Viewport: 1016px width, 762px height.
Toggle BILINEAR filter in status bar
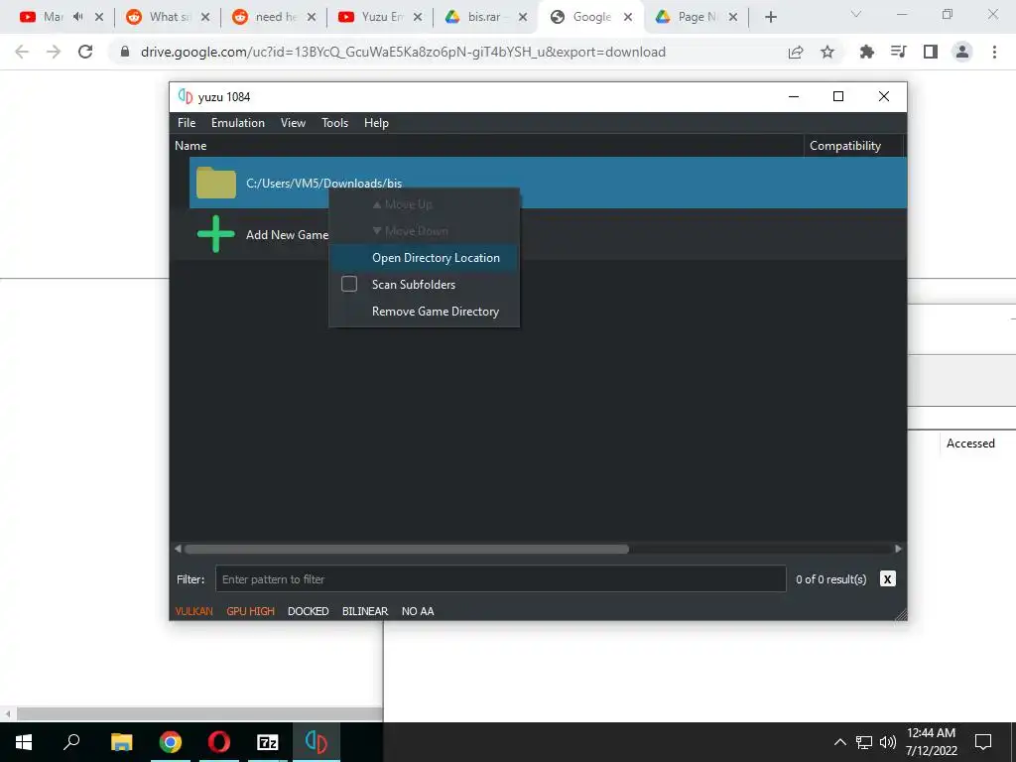365,611
